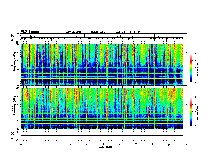Click the thick black ch.3 voltage trace

pos(102,136)
